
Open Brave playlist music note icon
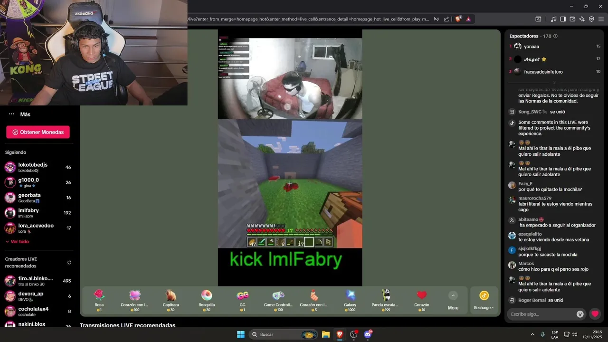[553, 19]
